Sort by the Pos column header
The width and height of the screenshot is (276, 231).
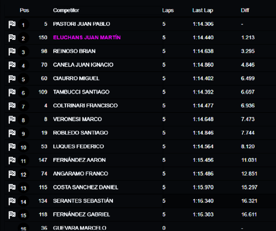coord(24,10)
